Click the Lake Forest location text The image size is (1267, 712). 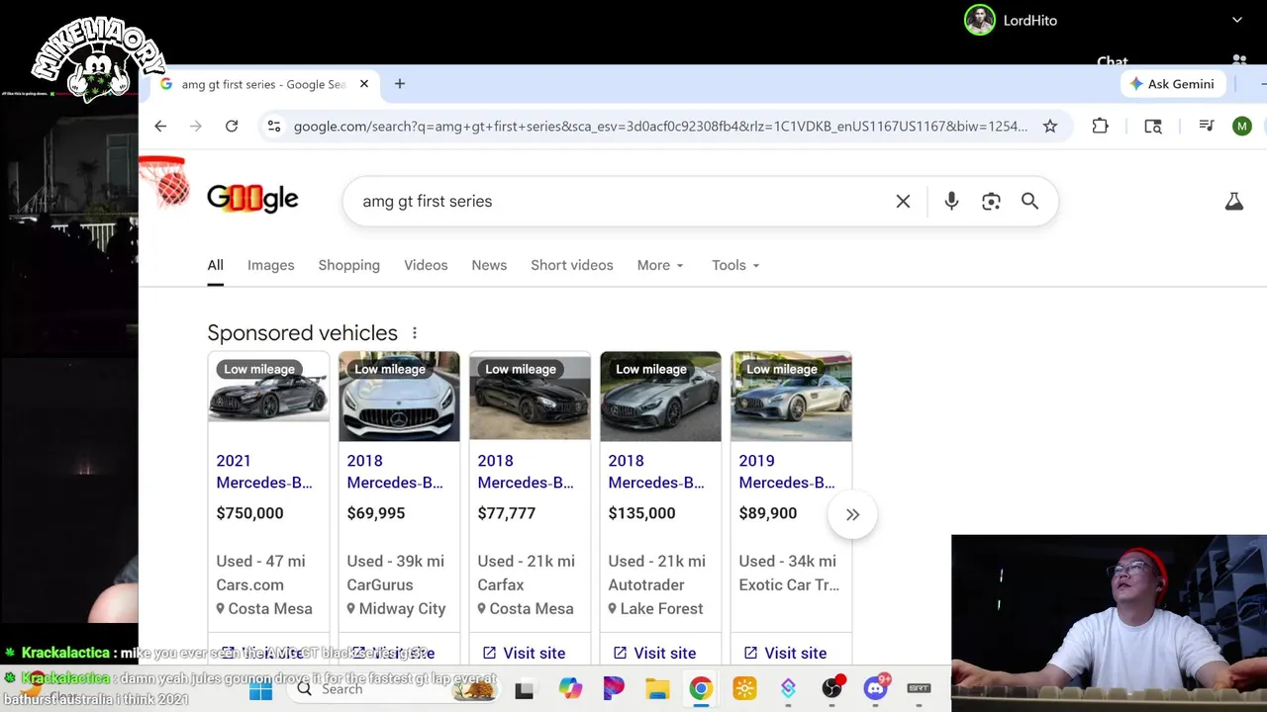[661, 608]
